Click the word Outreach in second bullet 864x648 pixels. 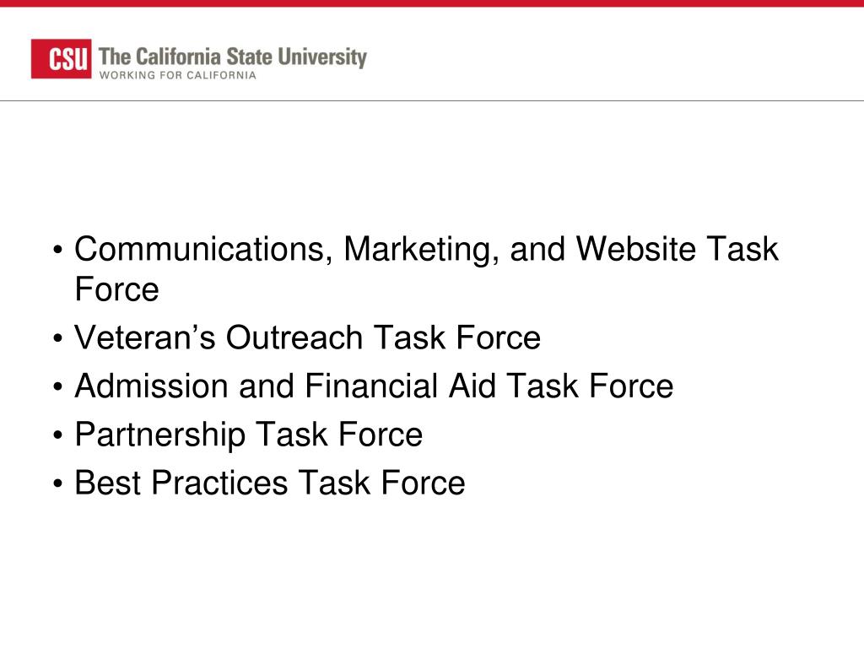(294, 337)
